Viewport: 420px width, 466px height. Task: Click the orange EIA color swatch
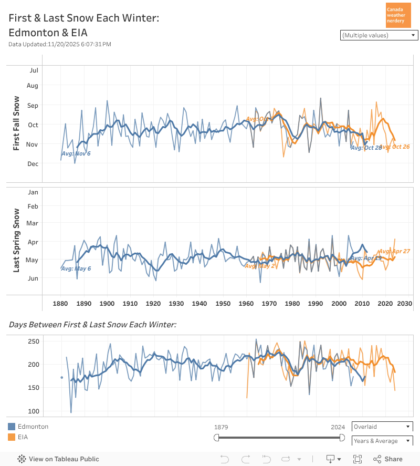coord(12,437)
